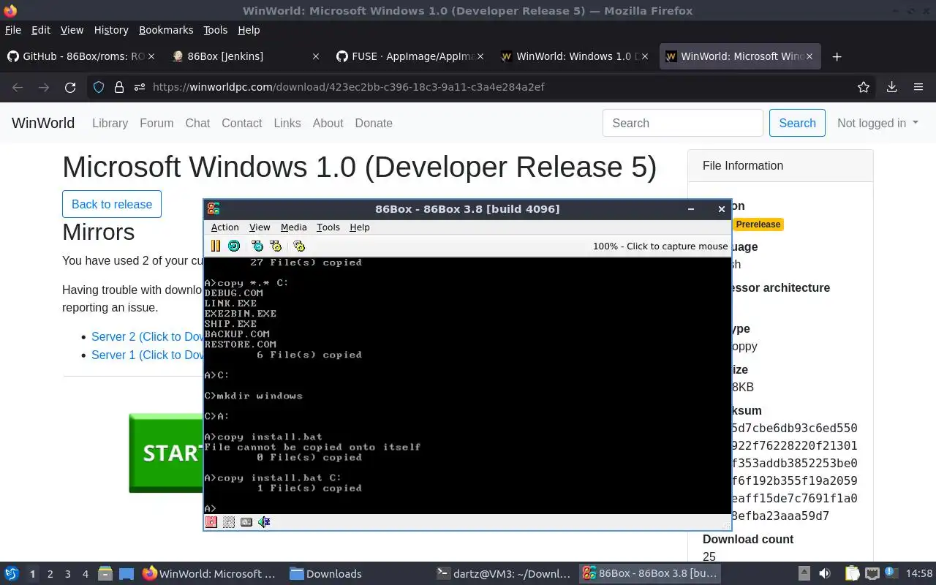
Task: Click the Back to release button
Action: pos(112,204)
